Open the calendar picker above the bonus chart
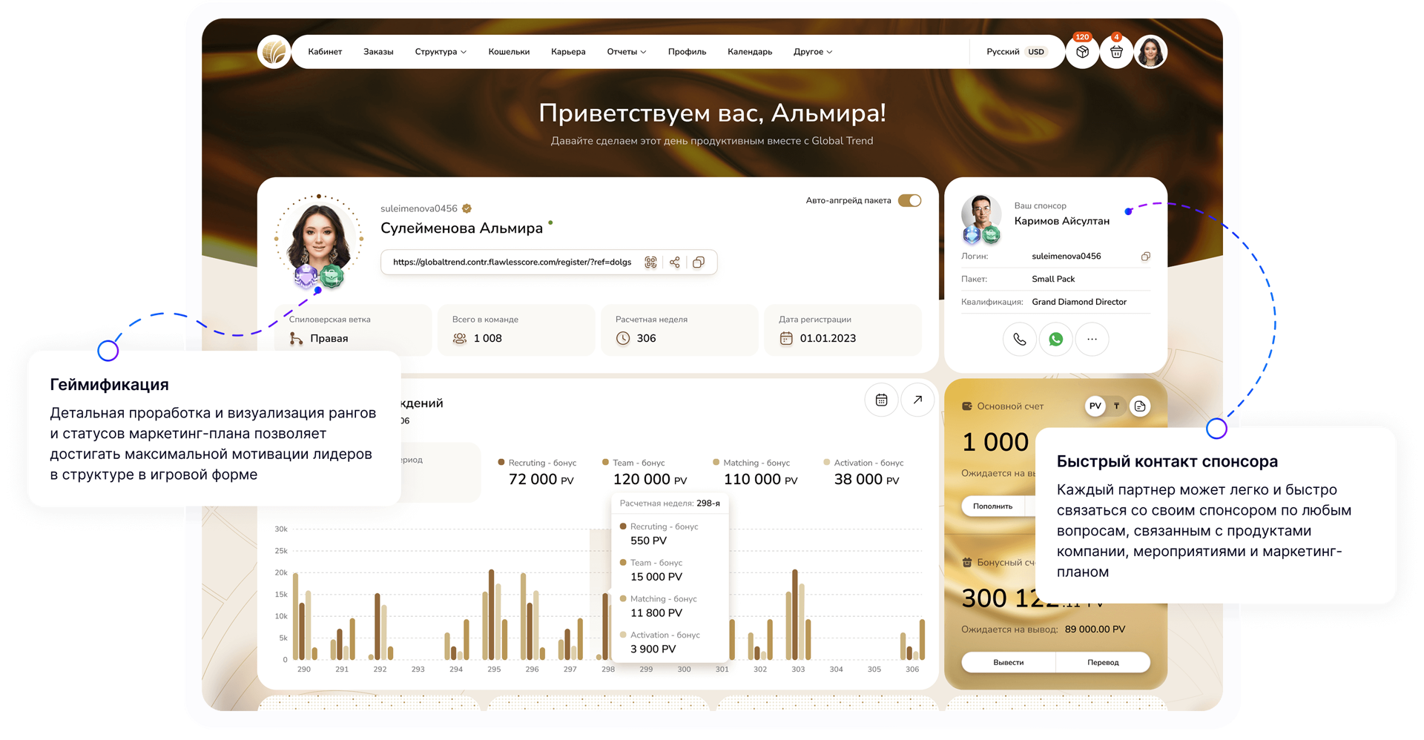This screenshot has height=740, width=1424. click(881, 400)
